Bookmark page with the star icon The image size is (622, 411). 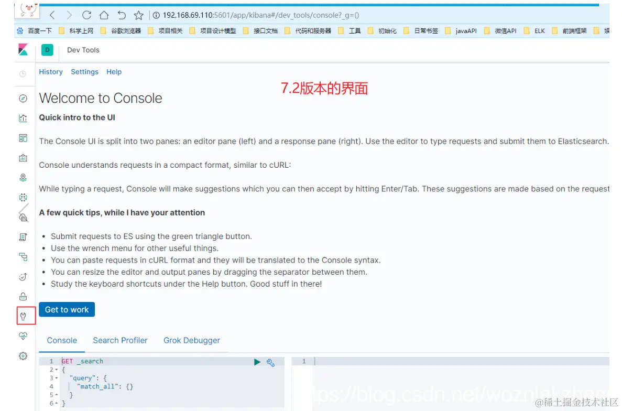click(x=138, y=15)
